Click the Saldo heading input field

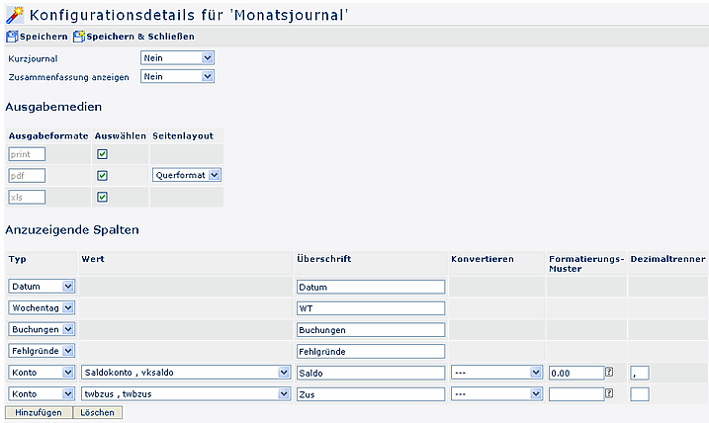tap(371, 373)
